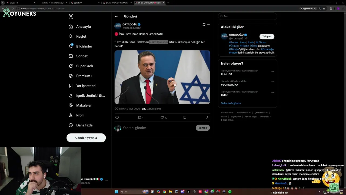Click Yanıtla reply button
Viewport: 346px width, 195px height.
[x=203, y=128]
